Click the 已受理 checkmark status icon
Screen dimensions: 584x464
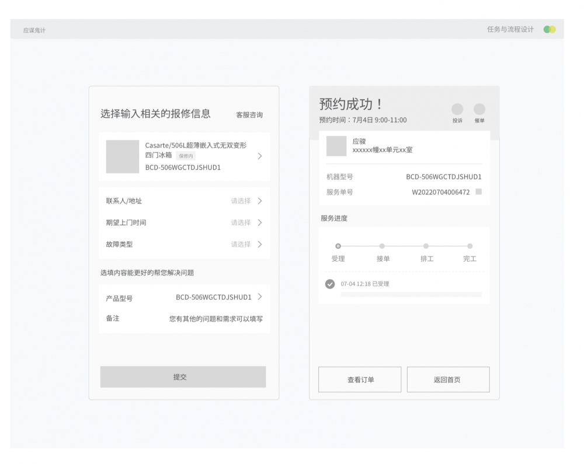tap(330, 284)
